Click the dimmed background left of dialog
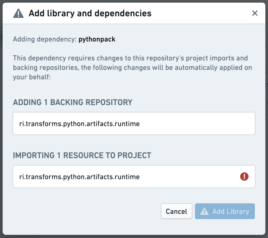The width and height of the screenshot is (268, 238). (1, 118)
